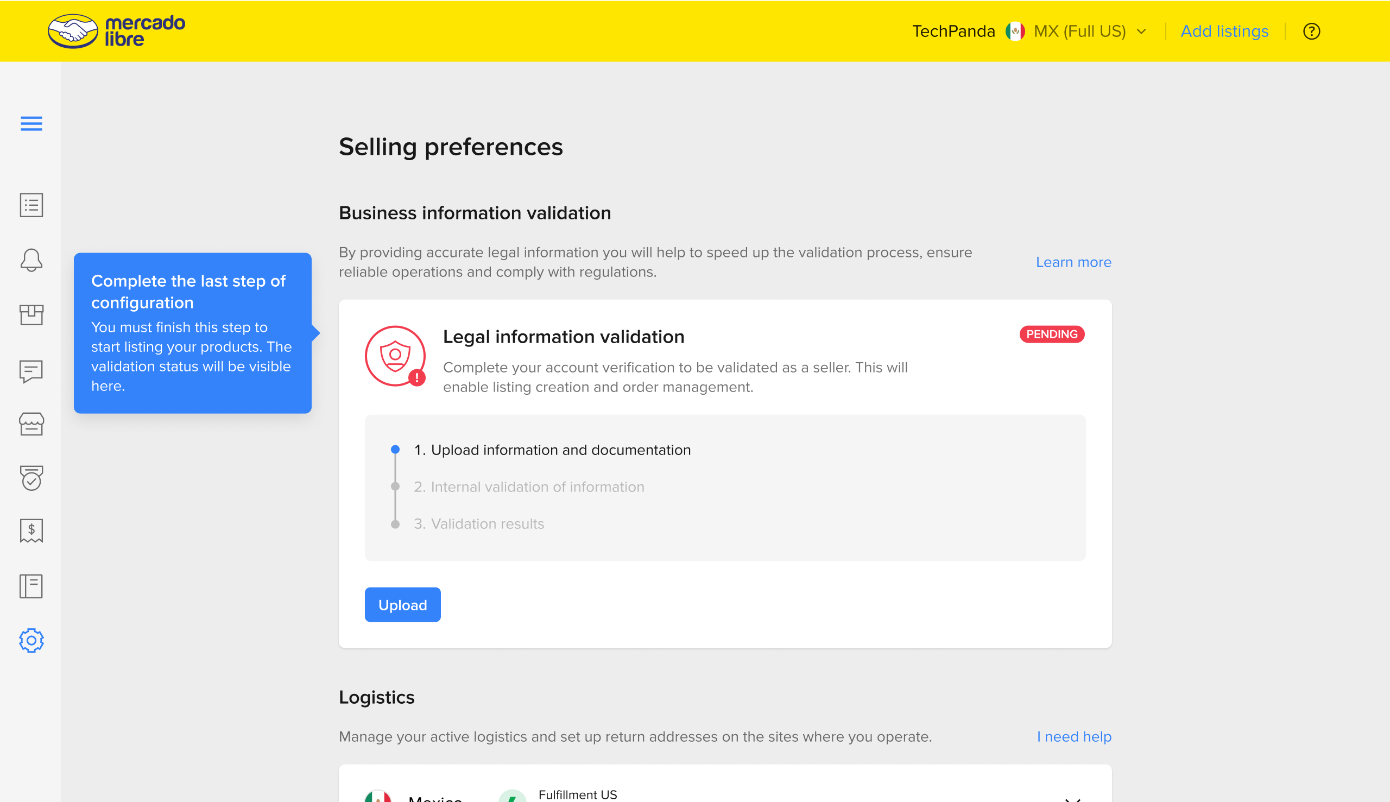
Task: Open the billing receipt dollar icon
Action: pos(31,531)
